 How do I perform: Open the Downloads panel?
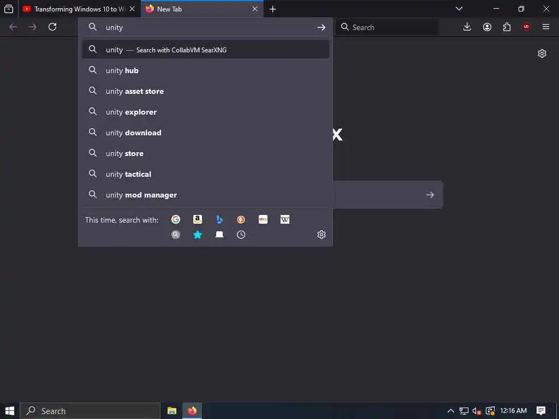pos(467,27)
